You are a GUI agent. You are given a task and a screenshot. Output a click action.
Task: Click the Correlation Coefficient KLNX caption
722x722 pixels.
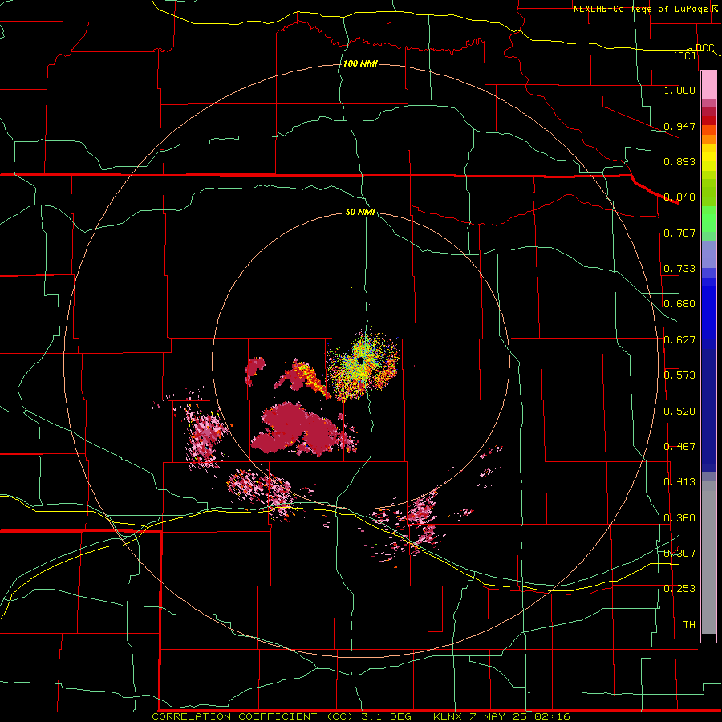(x=361, y=716)
